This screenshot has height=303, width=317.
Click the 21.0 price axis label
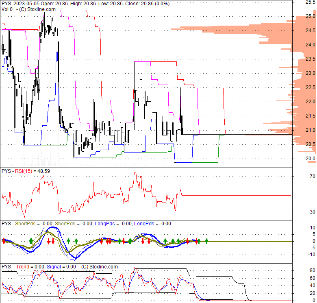click(310, 130)
